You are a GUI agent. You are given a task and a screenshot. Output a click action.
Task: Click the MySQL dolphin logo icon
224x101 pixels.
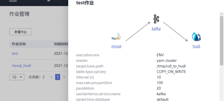point(116,37)
